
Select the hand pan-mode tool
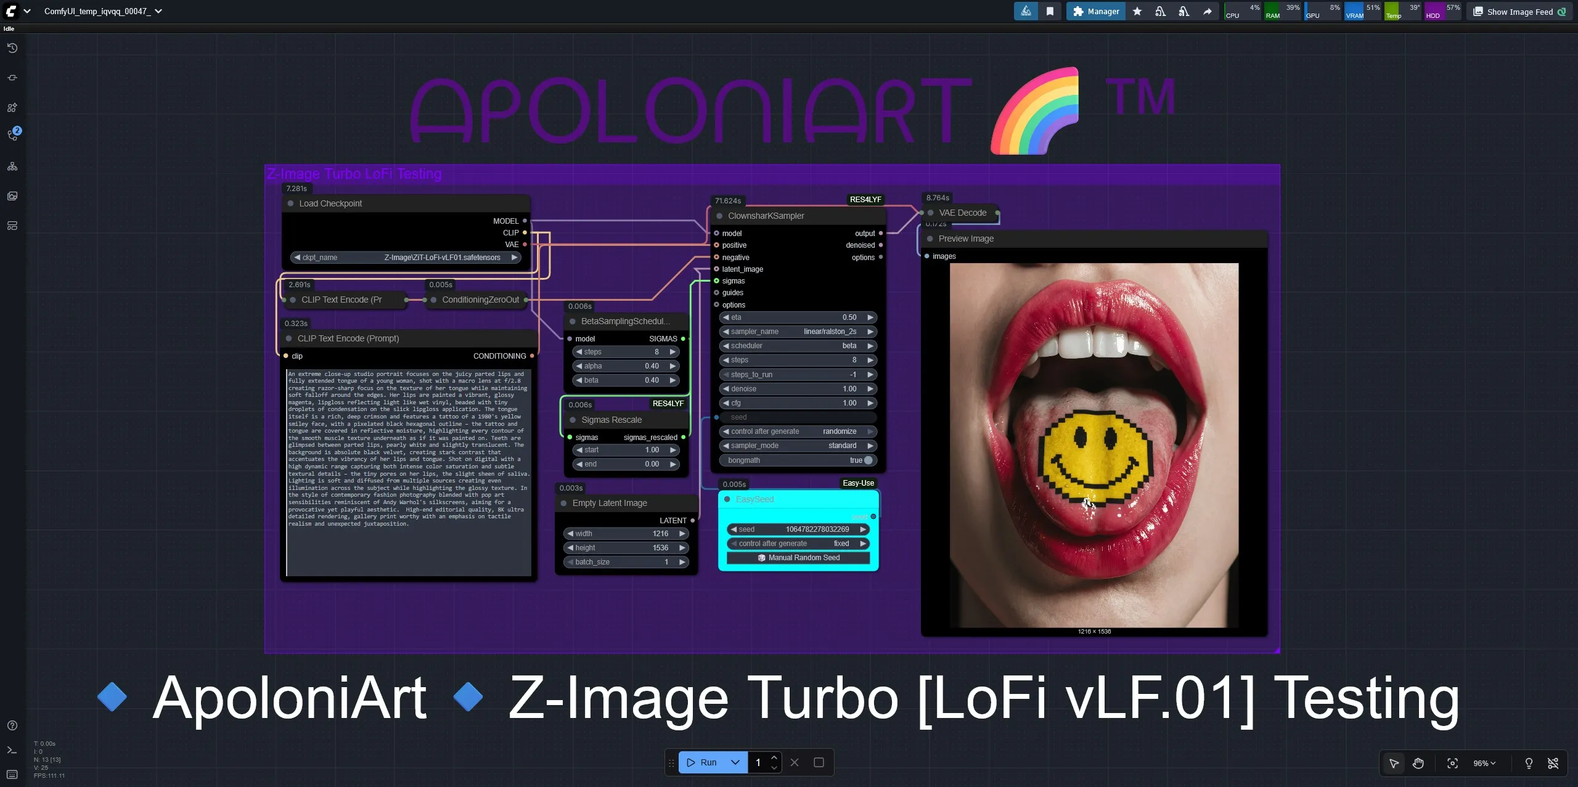coord(1418,763)
